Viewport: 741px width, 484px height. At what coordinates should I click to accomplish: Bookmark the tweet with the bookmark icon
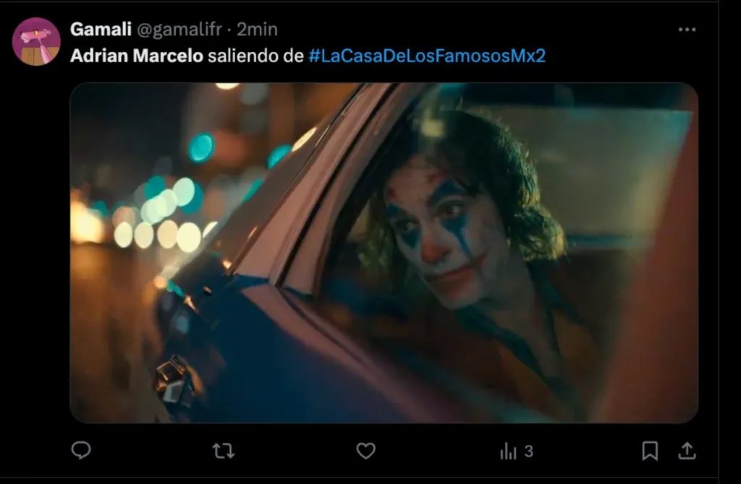(x=650, y=451)
